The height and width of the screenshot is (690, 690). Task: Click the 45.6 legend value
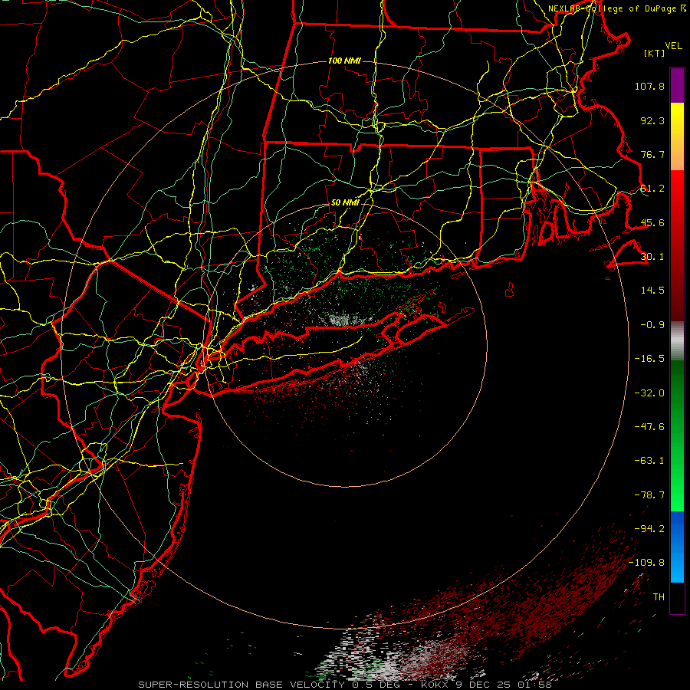click(652, 222)
